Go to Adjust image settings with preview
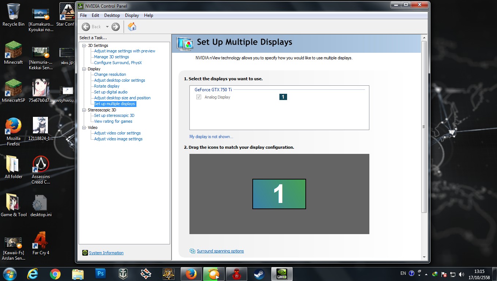Image resolution: width=497 pixels, height=281 pixels. [x=125, y=51]
